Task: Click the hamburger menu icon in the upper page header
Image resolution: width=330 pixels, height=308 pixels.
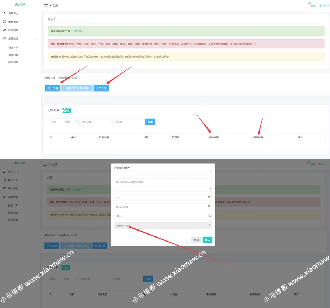Action: pos(45,6)
